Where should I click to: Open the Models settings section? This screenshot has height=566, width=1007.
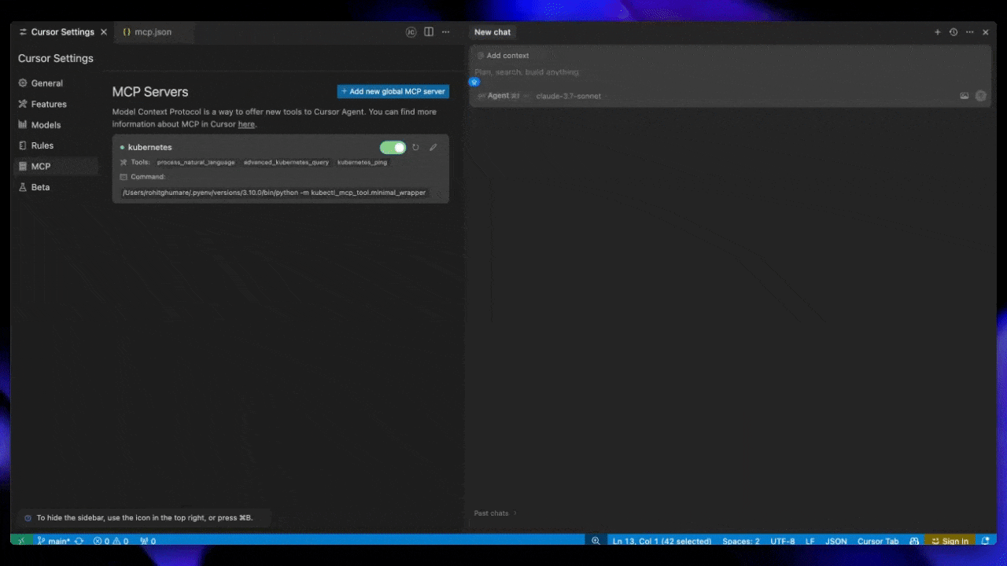[x=46, y=125]
